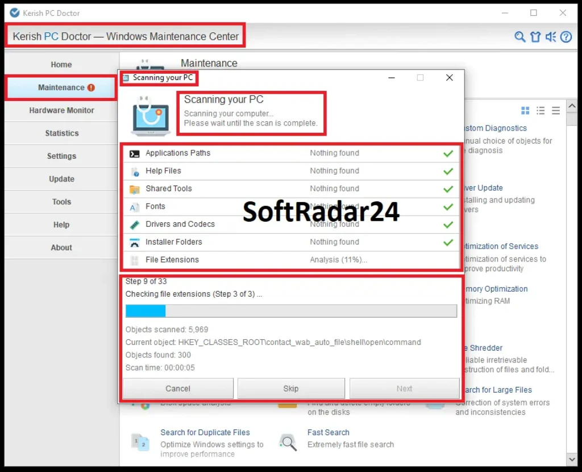Open help via the question mark icon
The height and width of the screenshot is (472, 582).
[x=566, y=37]
